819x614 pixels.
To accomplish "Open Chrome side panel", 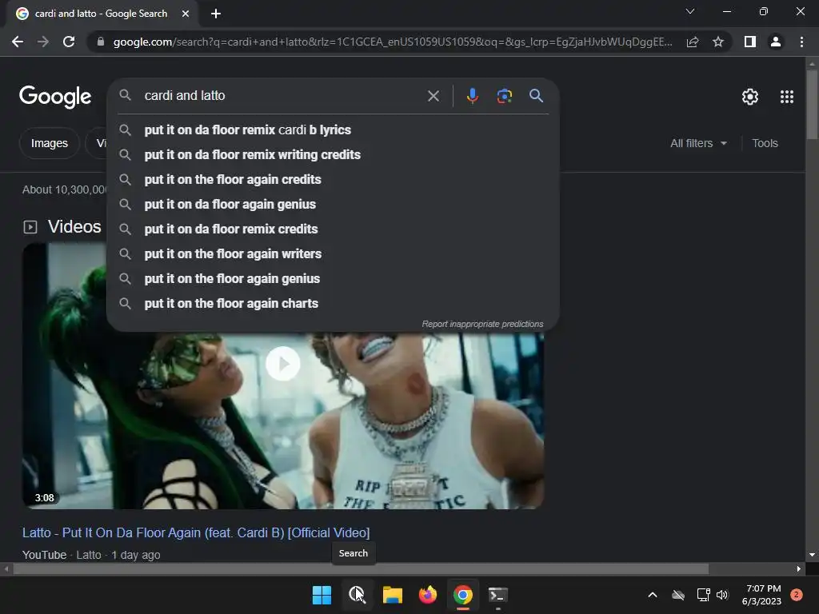I will [x=750, y=42].
